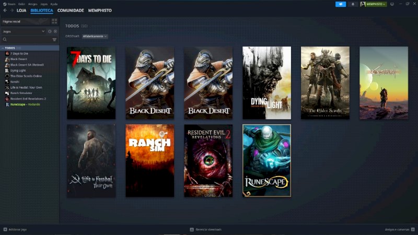This screenshot has height=235, width=418.
Task: Switch to the BIBLIOTECA tab
Action: coord(42,10)
